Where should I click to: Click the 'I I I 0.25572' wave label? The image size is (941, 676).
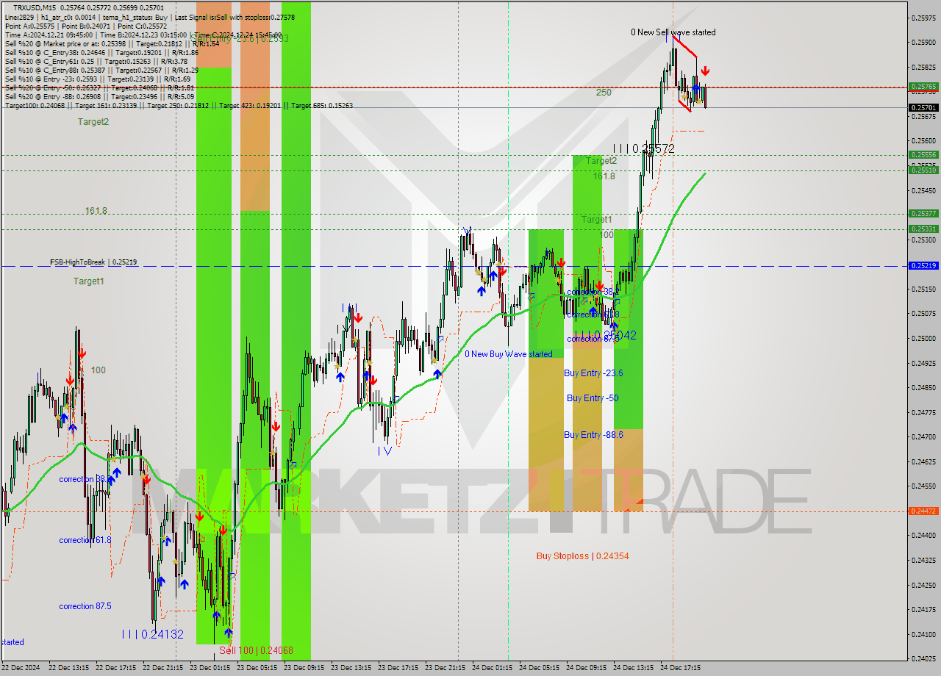644,148
